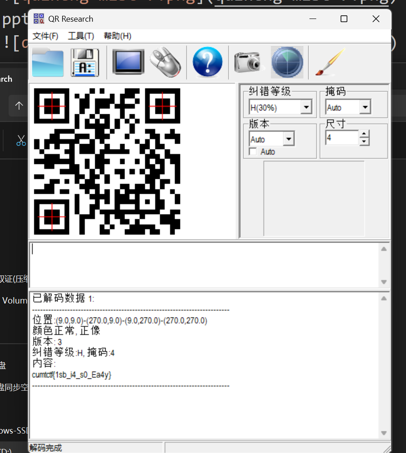Click the 已解码数据 1: heading

pyautogui.click(x=63, y=298)
